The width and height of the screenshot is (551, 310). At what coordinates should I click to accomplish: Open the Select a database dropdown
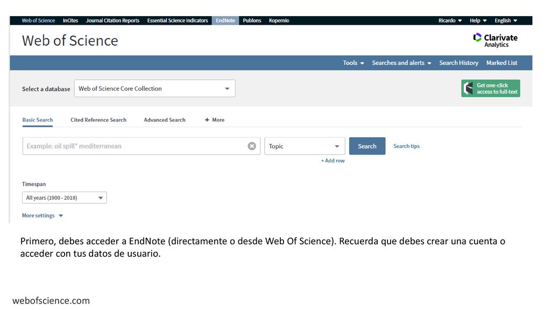154,89
